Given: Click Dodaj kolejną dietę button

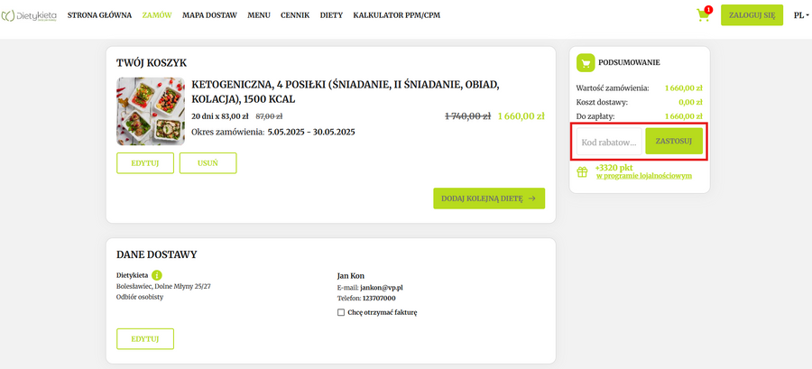Looking at the screenshot, I should coord(489,198).
